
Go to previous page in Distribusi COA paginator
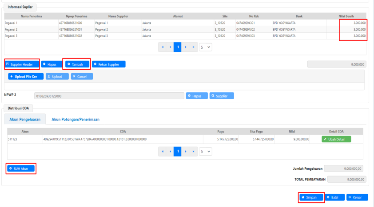[169, 151]
